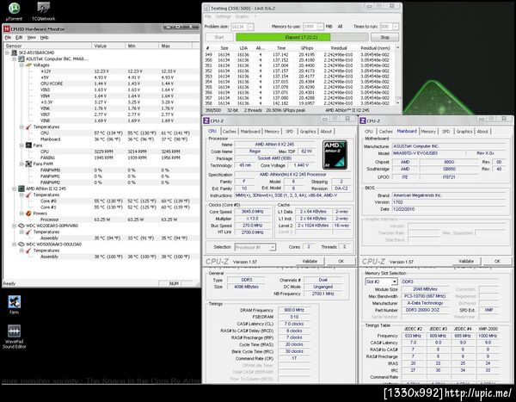Select the FANIN1 fan speed row
This screenshot has height=402, width=516.
[101, 158]
